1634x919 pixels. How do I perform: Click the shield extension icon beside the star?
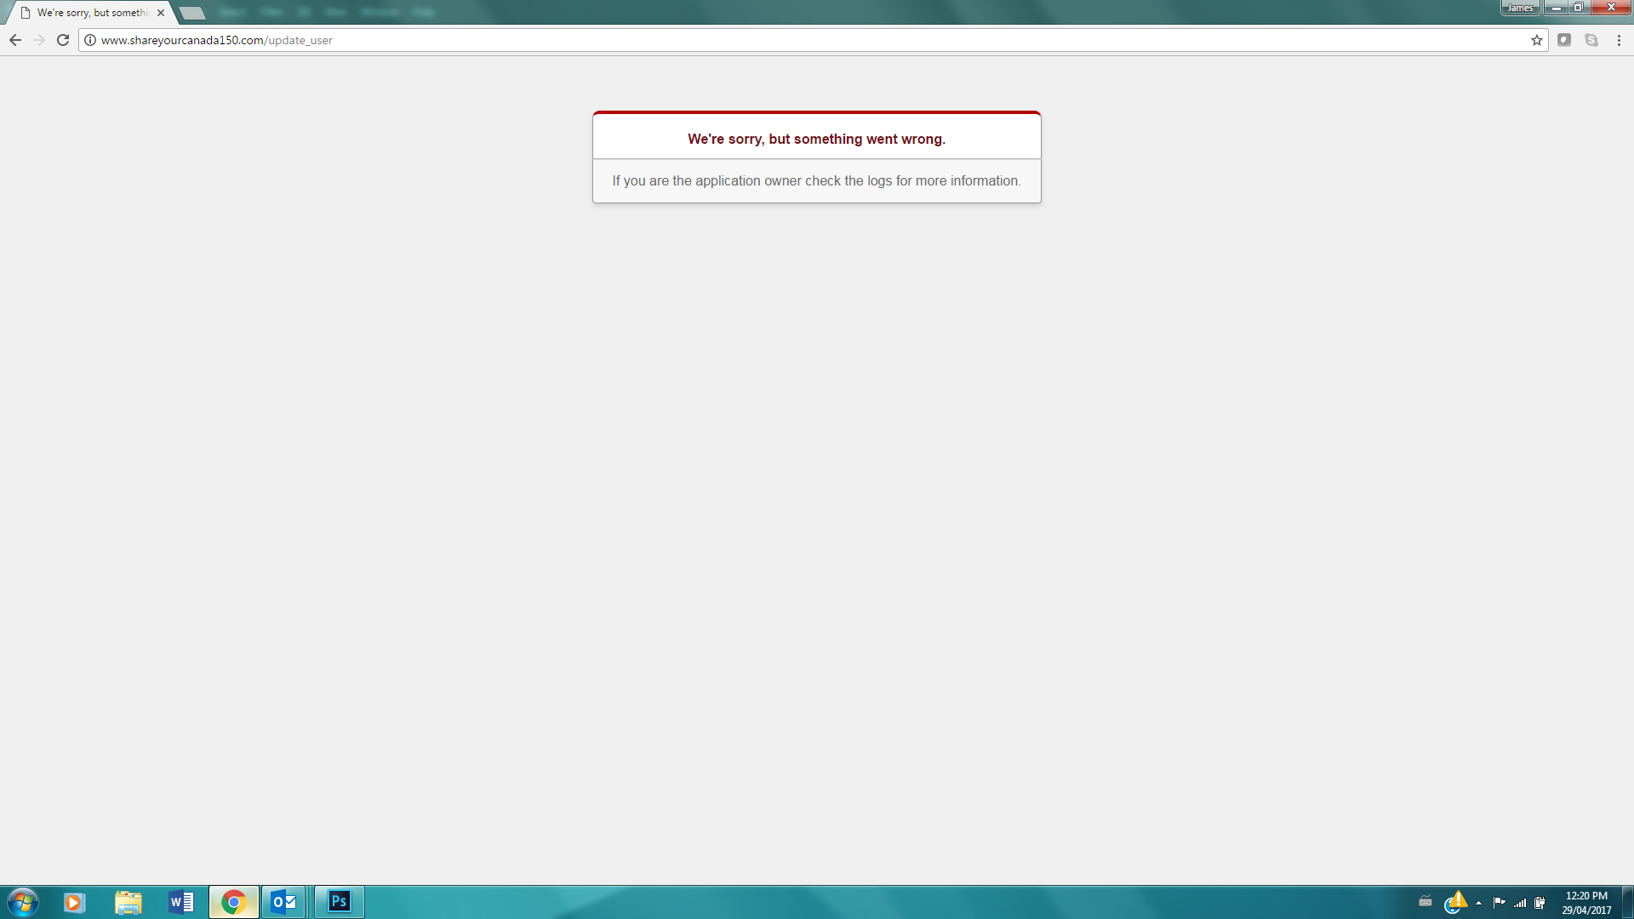1564,40
